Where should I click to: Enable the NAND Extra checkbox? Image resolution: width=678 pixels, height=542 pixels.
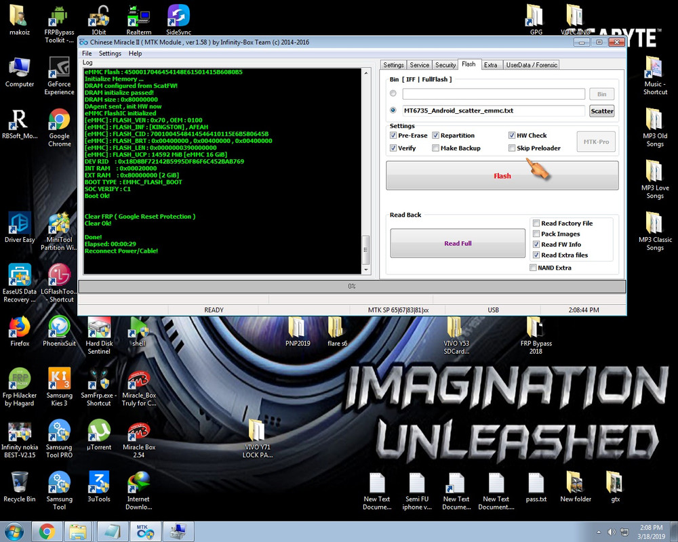click(x=533, y=268)
